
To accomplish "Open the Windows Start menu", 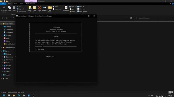I will pyautogui.click(x=4, y=95).
